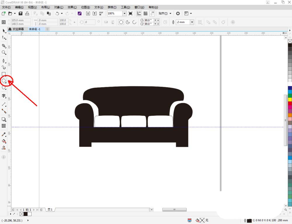
Task: Select the Freehand pen tool
Action: click(4, 61)
